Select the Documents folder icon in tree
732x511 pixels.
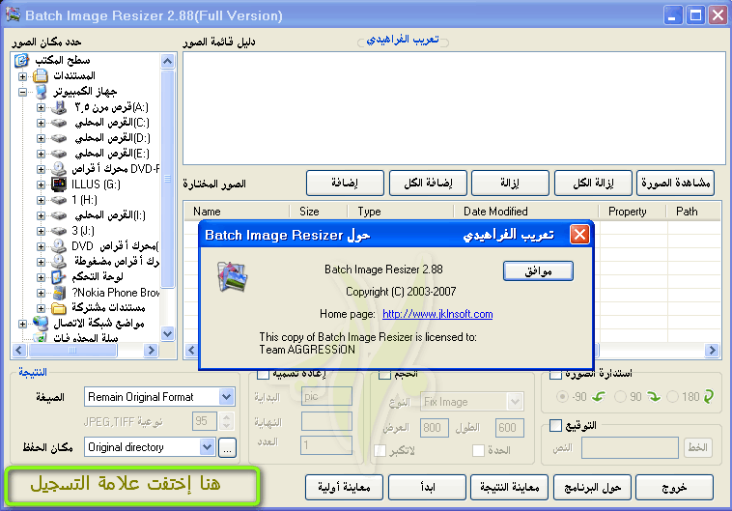point(41,75)
